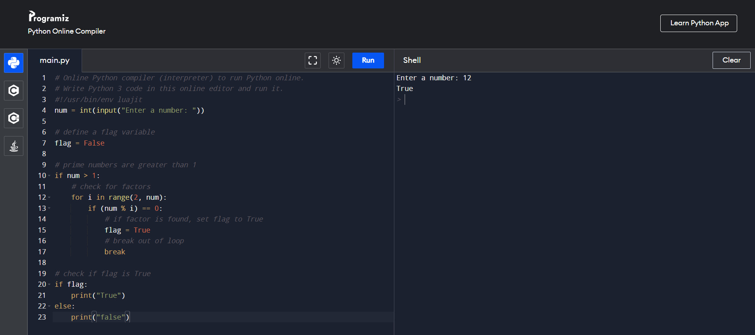This screenshot has width=755, height=335.
Task: Click the fullscreen editor icon
Action: point(312,61)
